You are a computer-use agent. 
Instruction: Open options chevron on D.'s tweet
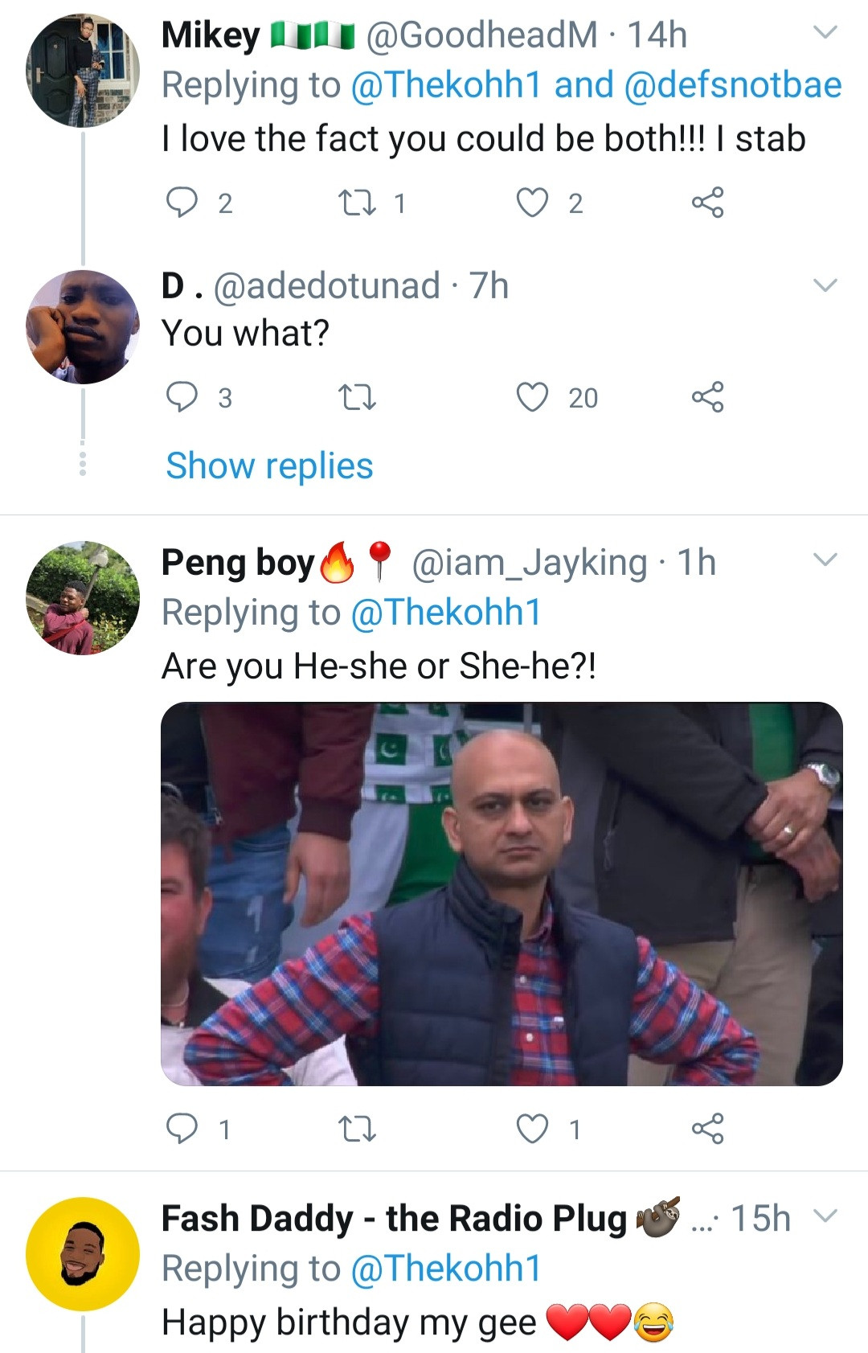825,285
